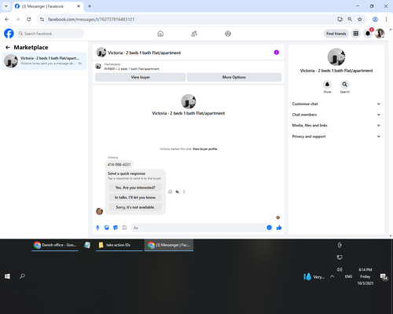
Task: Search in conversation magnifier icon
Action: click(x=345, y=84)
